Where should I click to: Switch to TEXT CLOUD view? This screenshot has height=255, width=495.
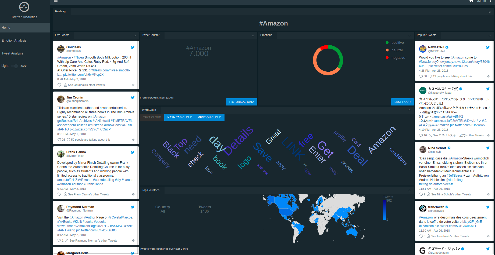[152, 117]
